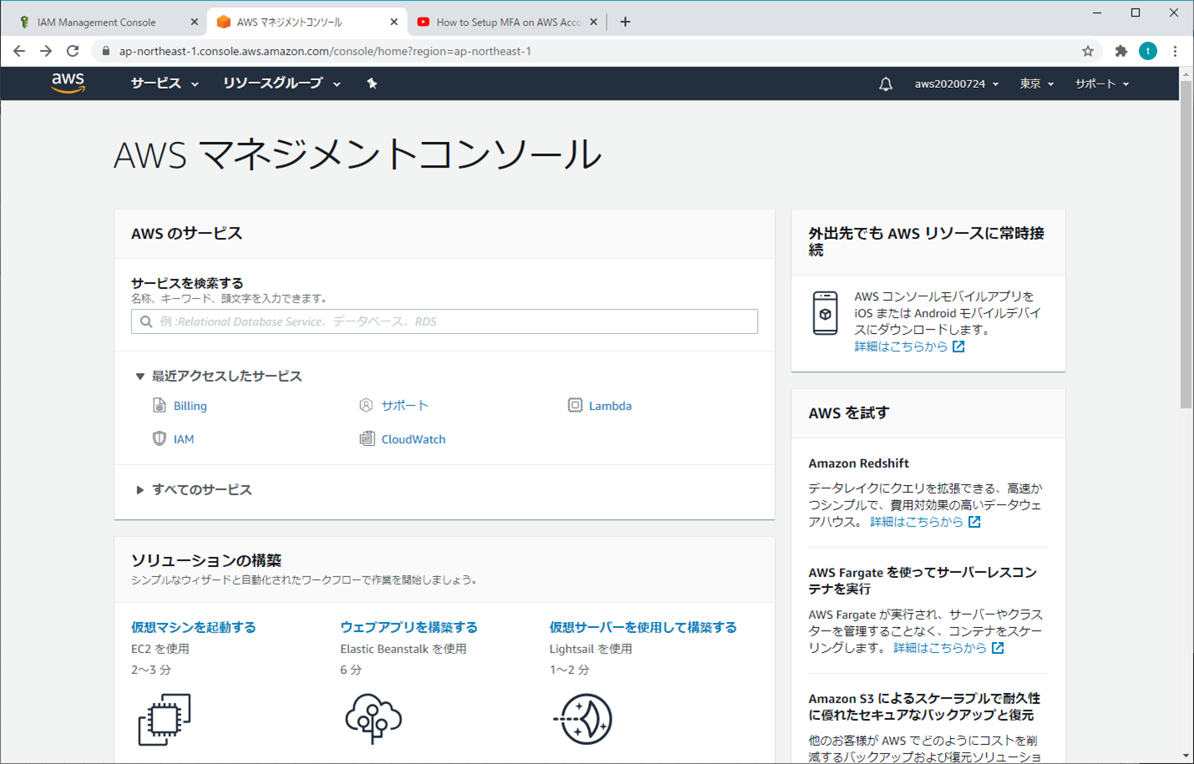Open the Chrome profile avatar

tap(1148, 51)
